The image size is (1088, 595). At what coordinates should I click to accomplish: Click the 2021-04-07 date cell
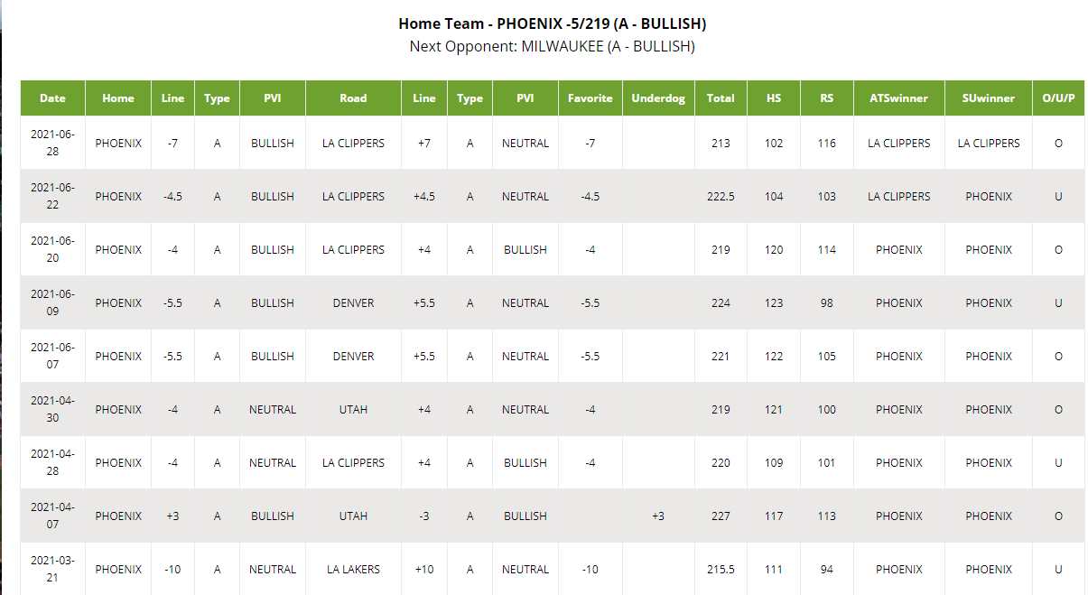pyautogui.click(x=53, y=516)
